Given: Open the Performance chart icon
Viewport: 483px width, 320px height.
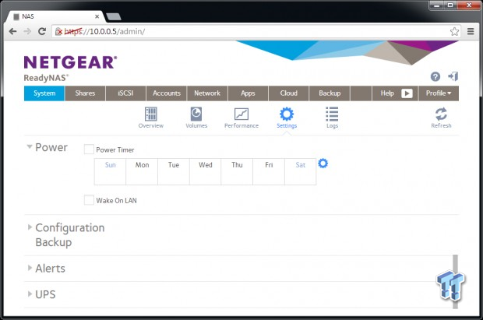Looking at the screenshot, I should pos(241,114).
